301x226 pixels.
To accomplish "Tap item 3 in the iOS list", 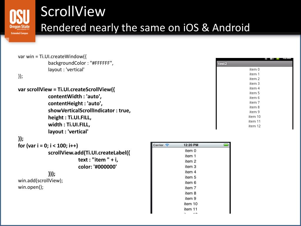I will [190, 167].
